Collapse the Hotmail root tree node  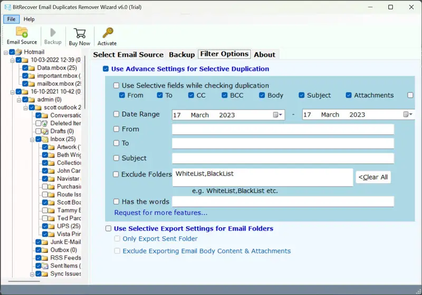coord(5,52)
